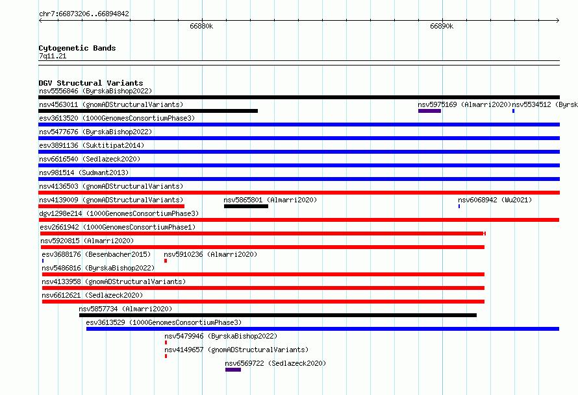Open the nsv5479946 (ByrskaBishop2022) label

coord(221,336)
